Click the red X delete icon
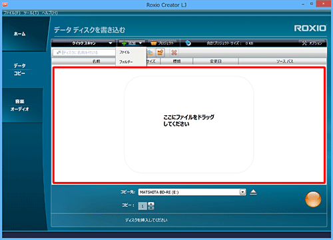 point(174,53)
